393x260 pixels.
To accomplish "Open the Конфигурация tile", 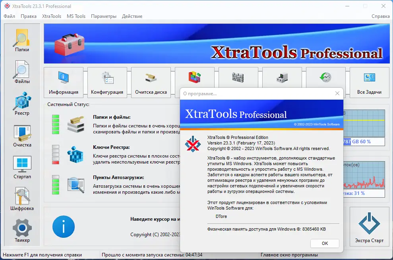I will pyautogui.click(x=107, y=83).
